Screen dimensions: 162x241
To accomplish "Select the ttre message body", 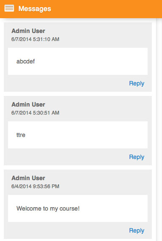I will point(21,135).
